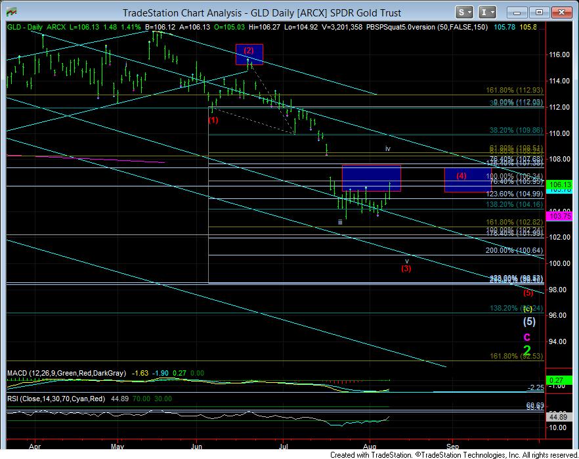
Task: Click the 44.89 RSI axis marker
Action: tap(558, 417)
